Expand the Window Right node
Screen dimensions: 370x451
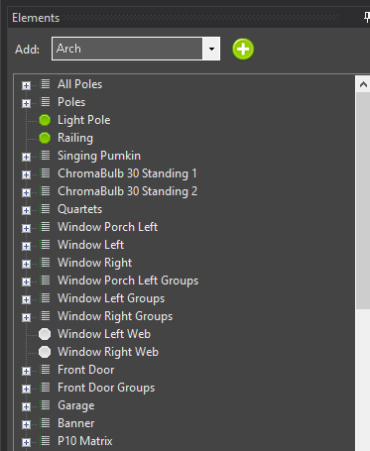(x=26, y=264)
